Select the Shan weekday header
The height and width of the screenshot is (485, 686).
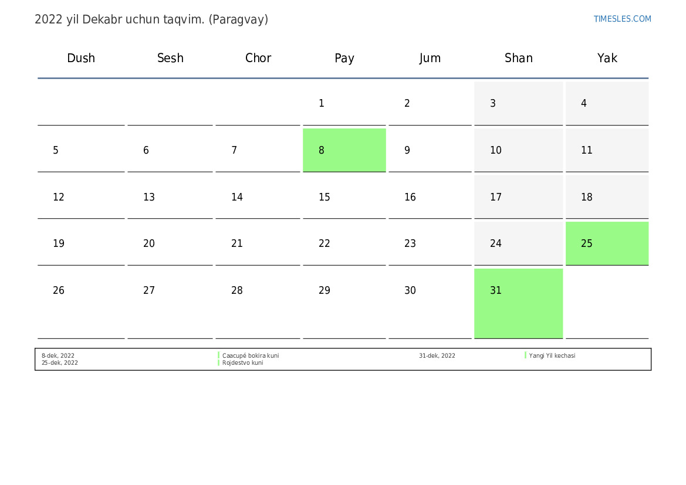(x=518, y=58)
